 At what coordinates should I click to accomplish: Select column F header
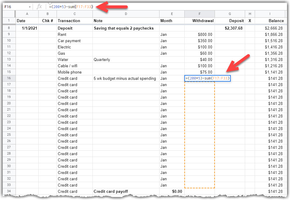pos(199,14)
